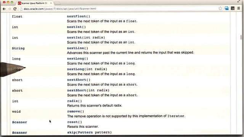This screenshot has width=244, height=137.
Task: Reload the page with the refresh icon
Action: tap(15, 9)
